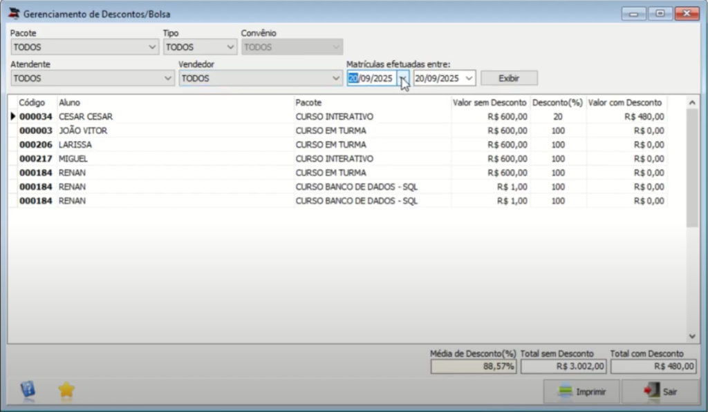Screen dimensions: 708x412
Task: Select row code 000217
Action: tap(36, 159)
